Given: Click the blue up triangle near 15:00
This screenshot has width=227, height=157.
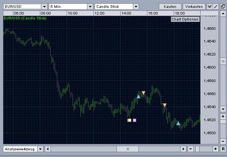Looking at the screenshot, I should (x=138, y=97).
